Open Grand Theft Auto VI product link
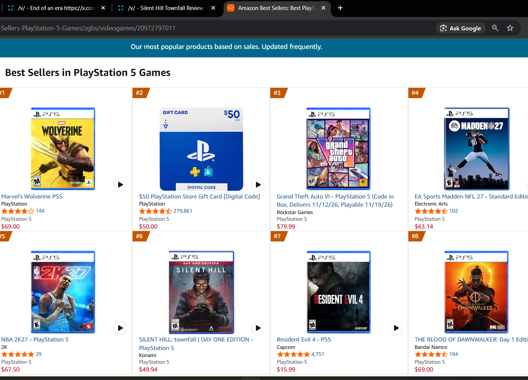This screenshot has height=380, width=528. coord(335,200)
